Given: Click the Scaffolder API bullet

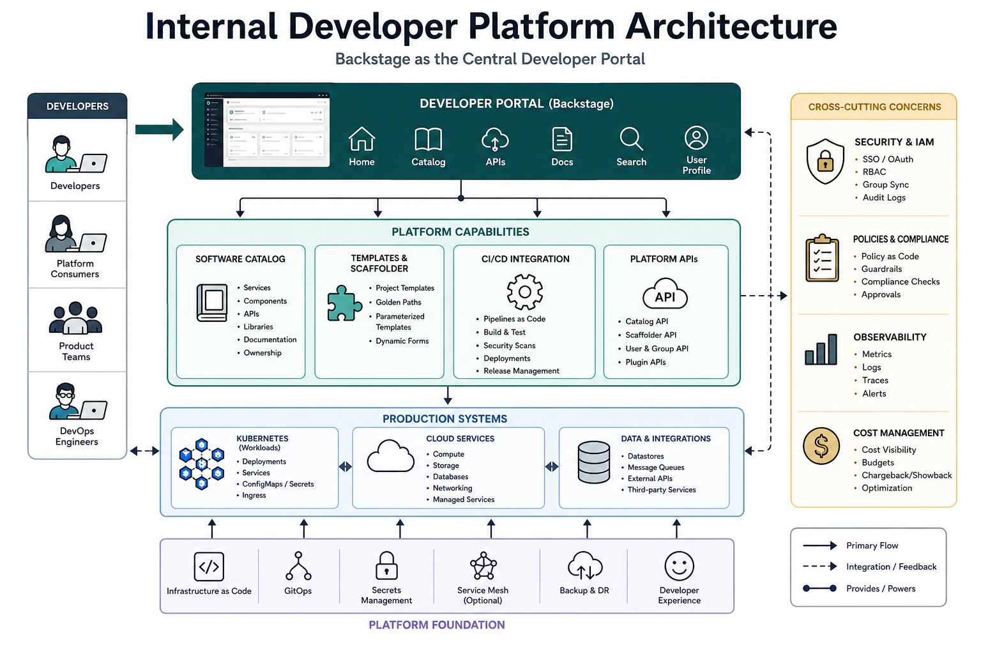Looking at the screenshot, I should pyautogui.click(x=647, y=335).
